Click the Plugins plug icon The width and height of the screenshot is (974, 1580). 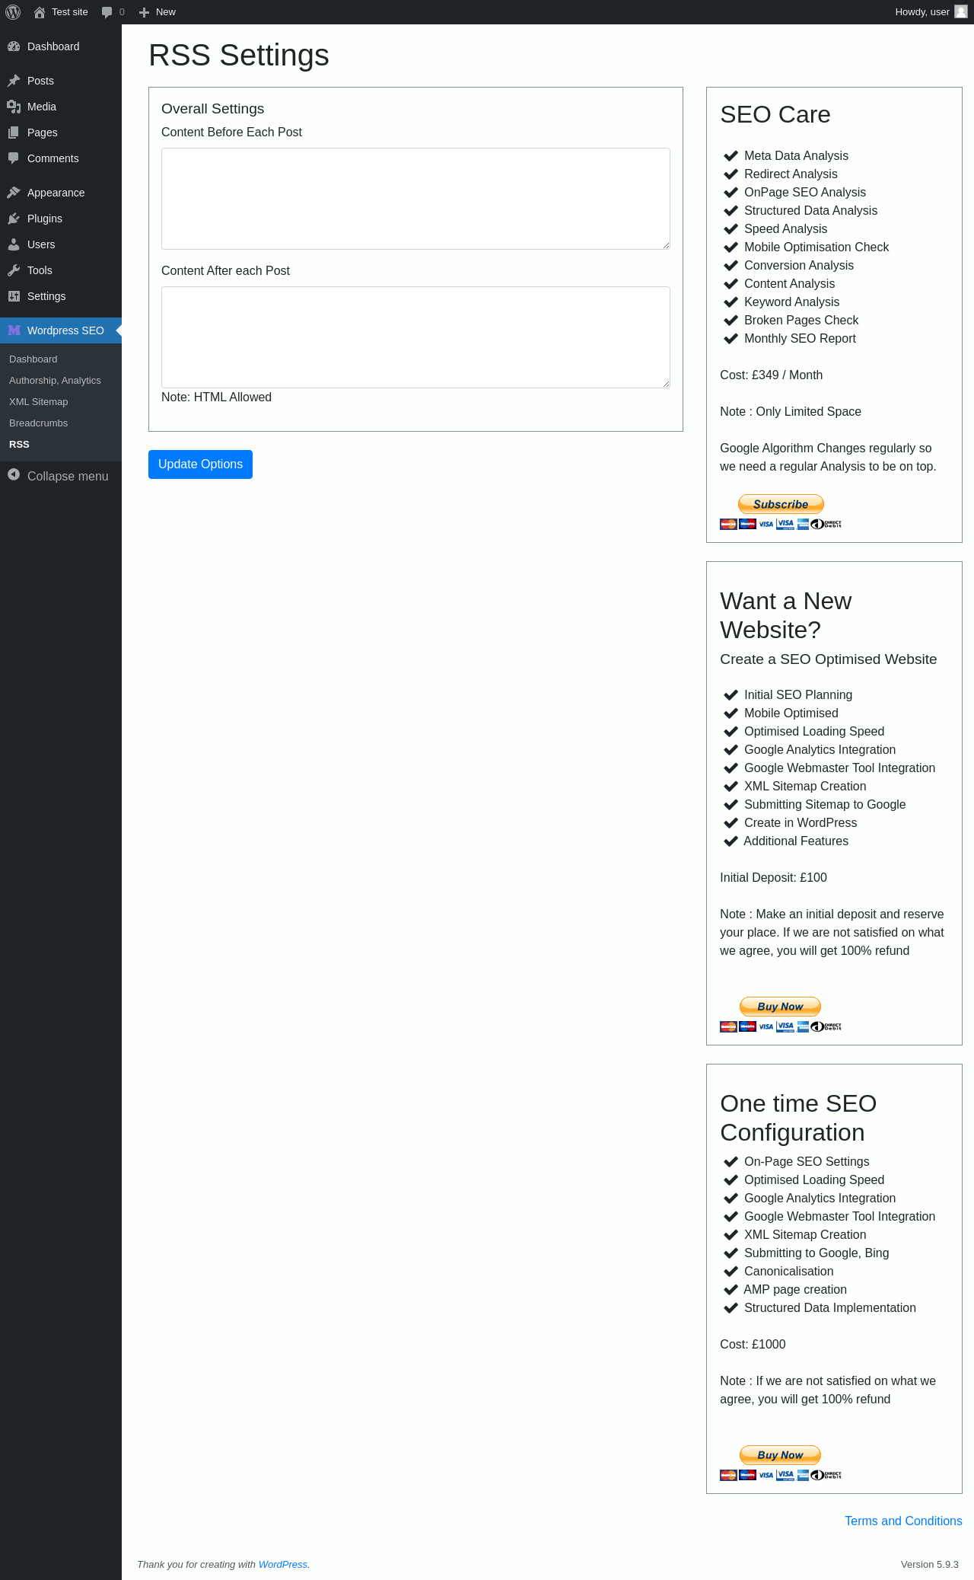(14, 219)
